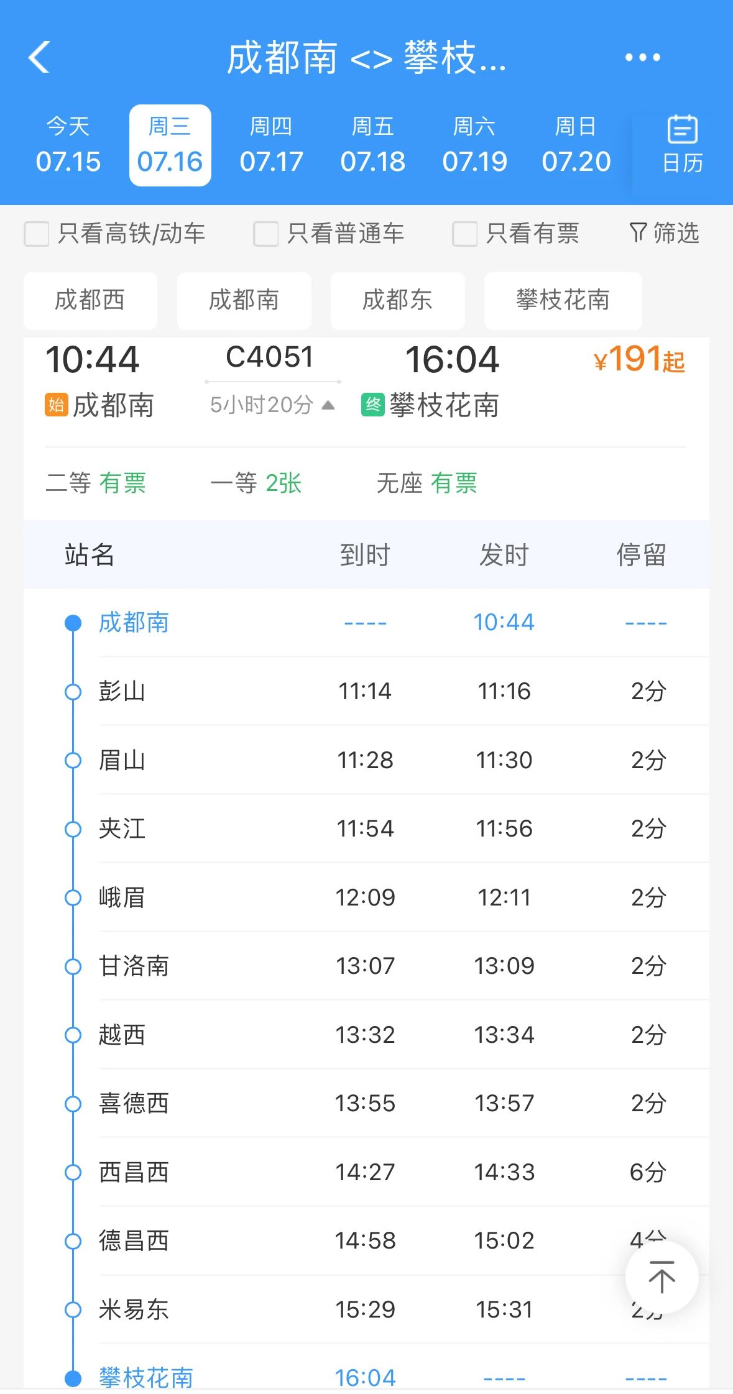Choose the 成都东 station button
The image size is (733, 1394).
coord(397,300)
